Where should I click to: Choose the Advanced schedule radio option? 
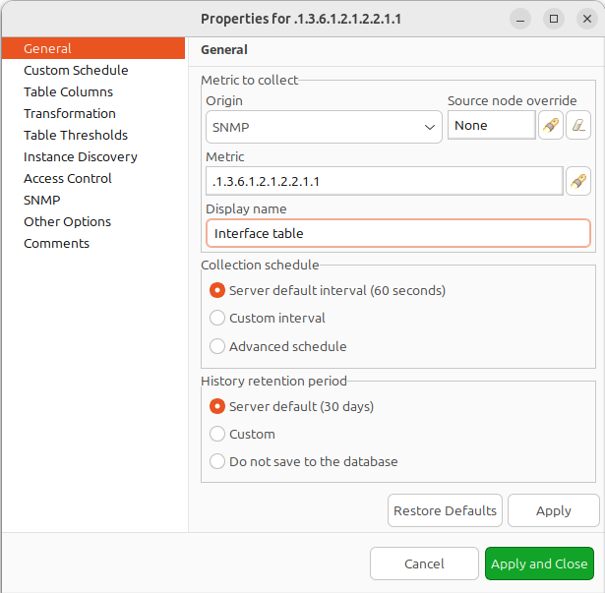coord(217,346)
